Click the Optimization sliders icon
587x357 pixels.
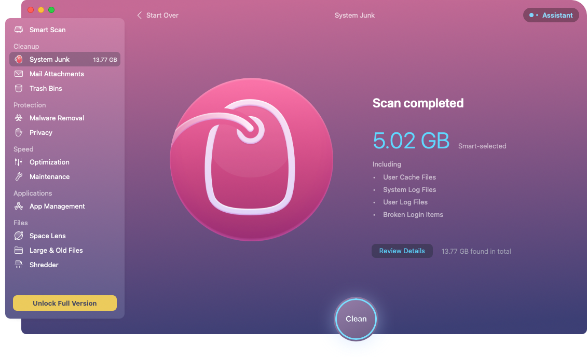19,162
